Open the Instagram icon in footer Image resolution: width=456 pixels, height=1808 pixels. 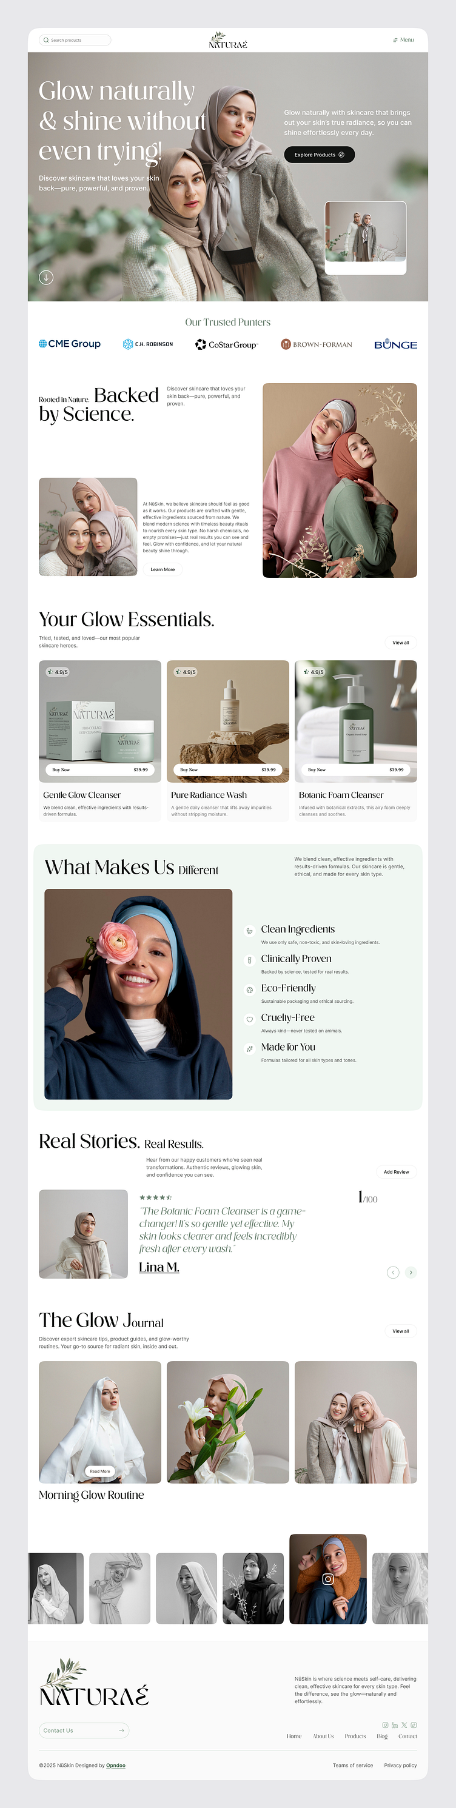pyautogui.click(x=385, y=1724)
